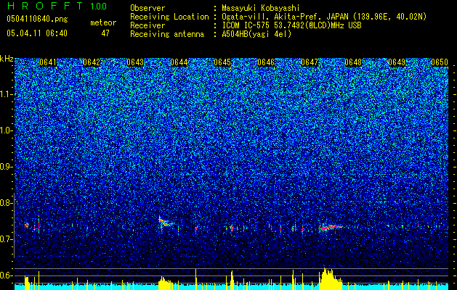Viewport: 457px width, 290px height.
Task: Click the meteor echo trail after 0647
Action: click(331, 228)
